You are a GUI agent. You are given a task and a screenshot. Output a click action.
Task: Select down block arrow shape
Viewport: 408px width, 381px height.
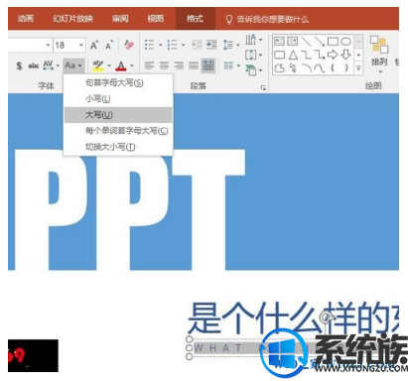pos(345,55)
